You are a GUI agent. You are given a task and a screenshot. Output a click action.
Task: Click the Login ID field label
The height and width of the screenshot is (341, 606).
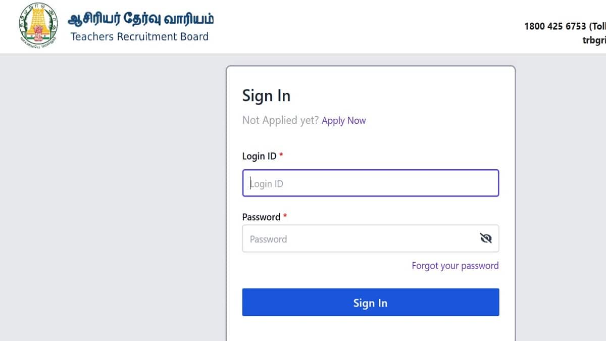pos(259,156)
